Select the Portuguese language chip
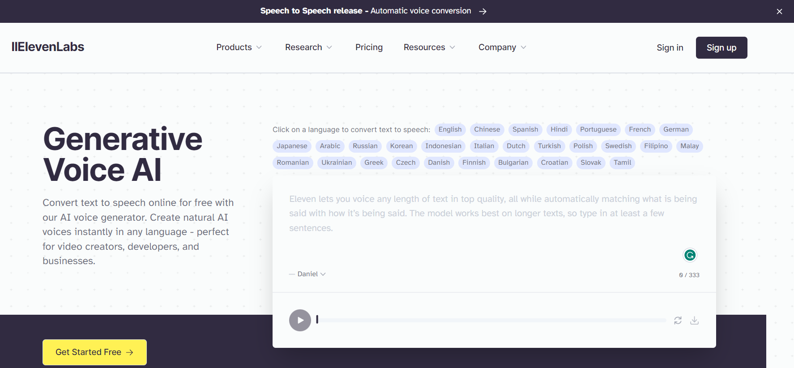This screenshot has height=368, width=794. tap(598, 129)
